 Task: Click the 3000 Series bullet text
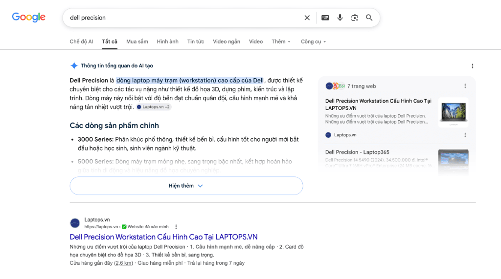188,144
